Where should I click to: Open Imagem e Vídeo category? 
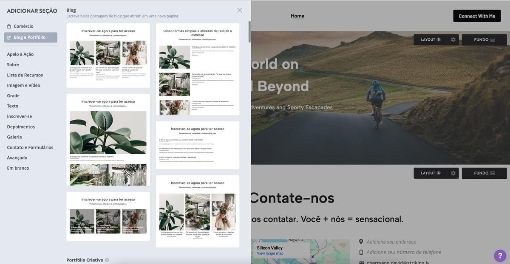[x=23, y=85]
